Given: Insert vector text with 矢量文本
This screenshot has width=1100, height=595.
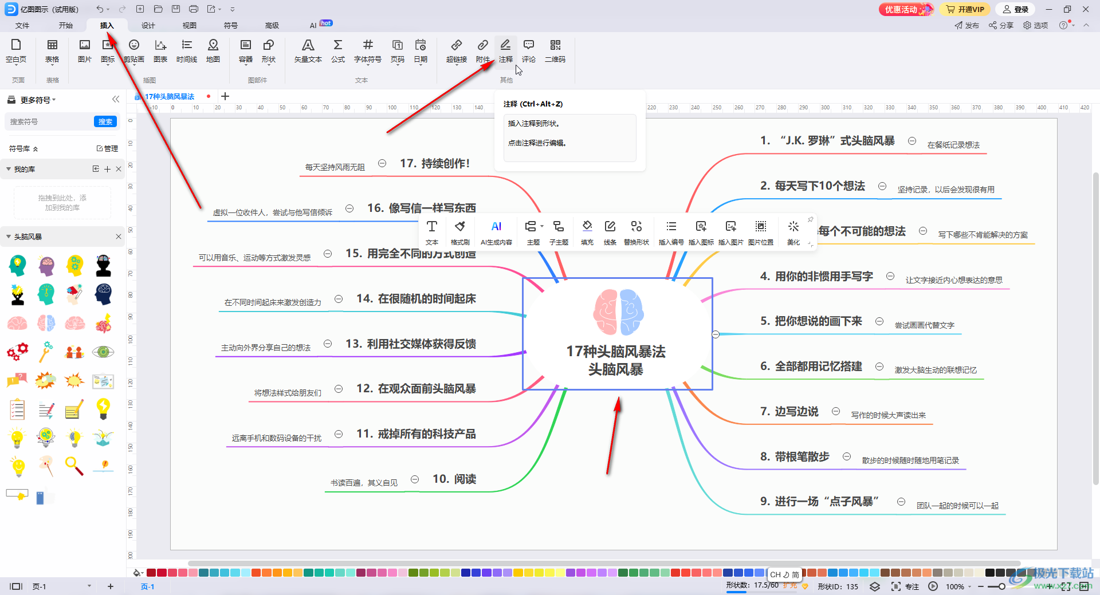Looking at the screenshot, I should (x=308, y=50).
